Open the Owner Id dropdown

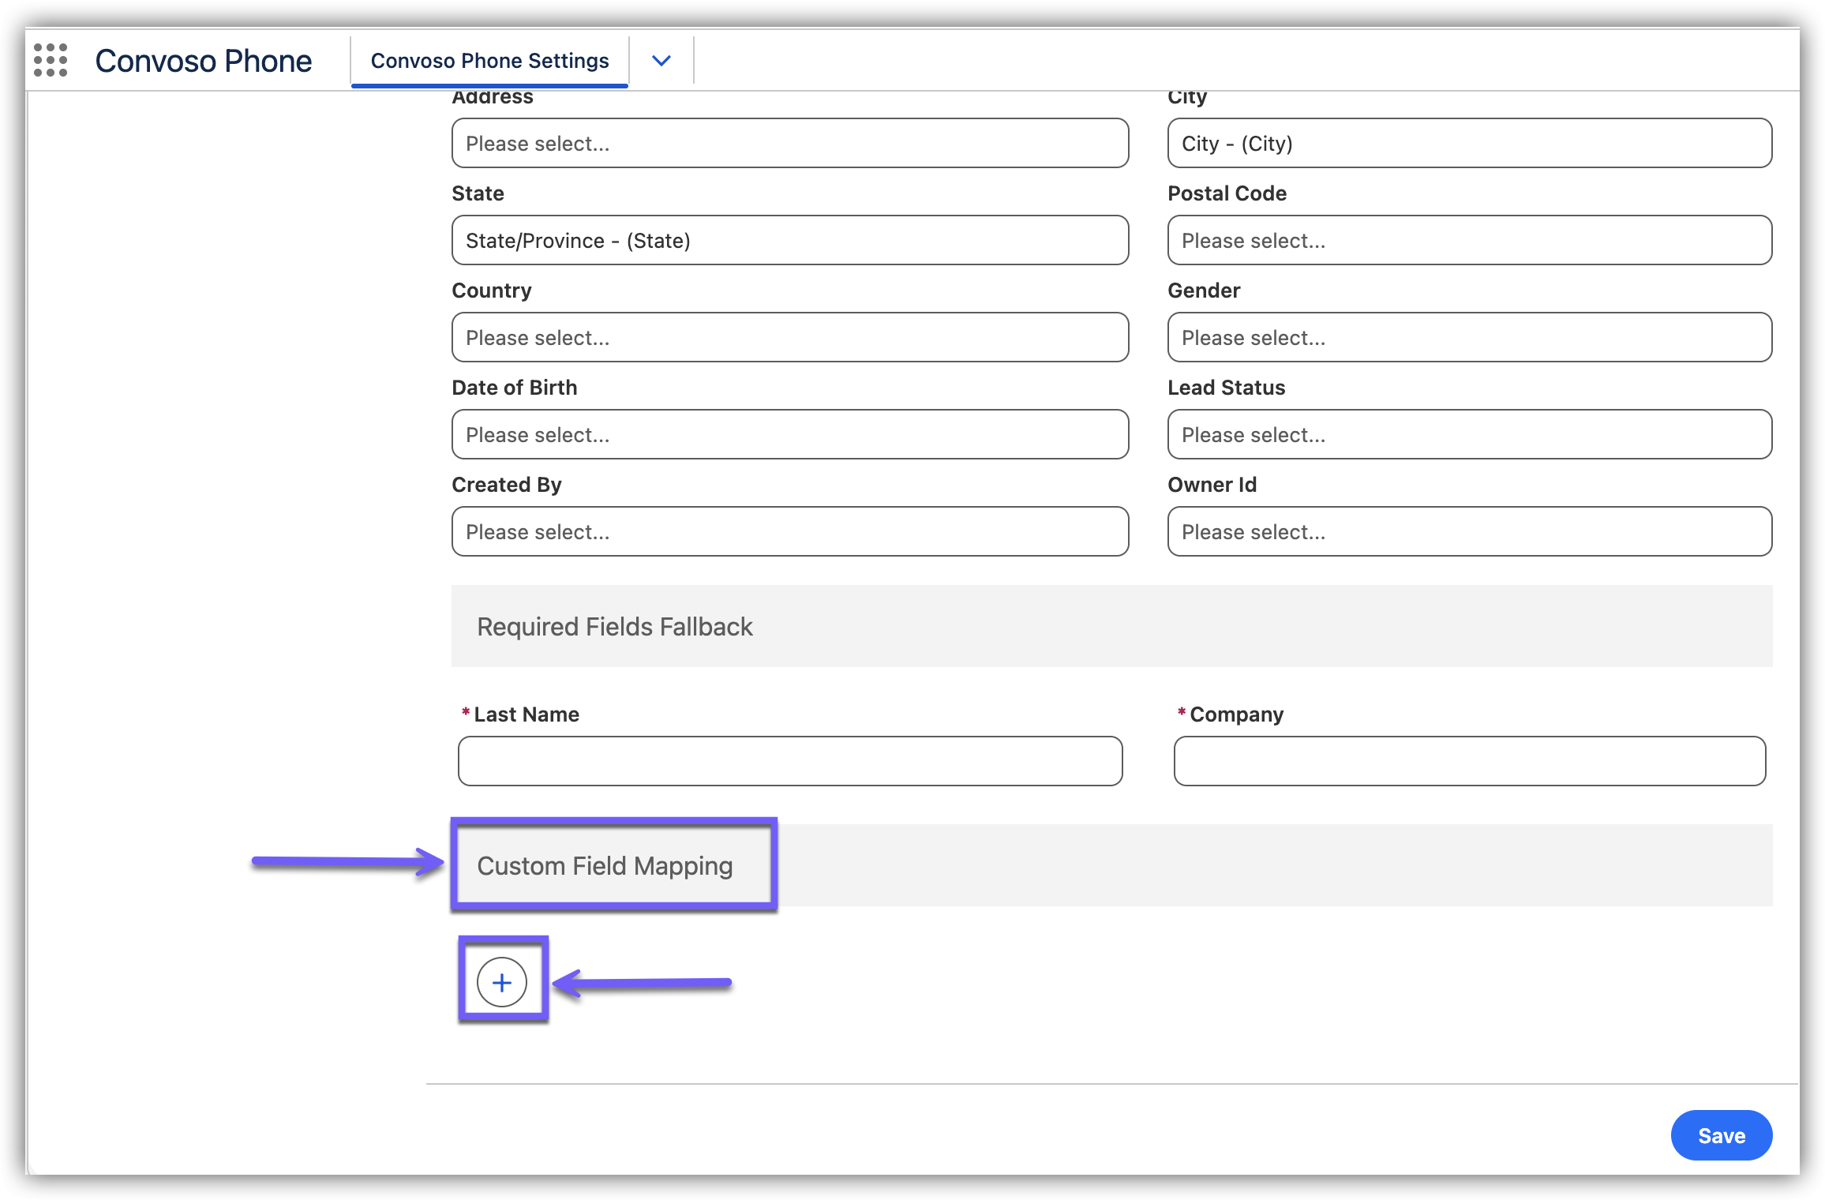click(x=1469, y=531)
